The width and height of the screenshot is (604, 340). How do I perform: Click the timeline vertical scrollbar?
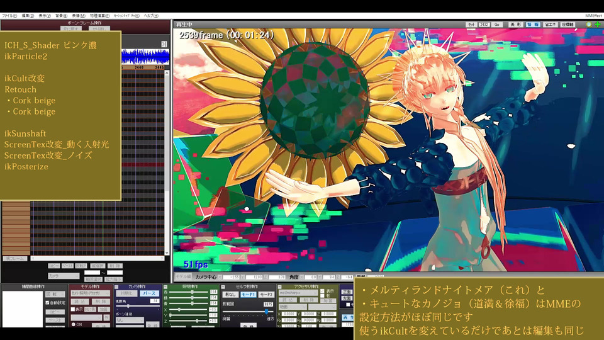(167, 163)
